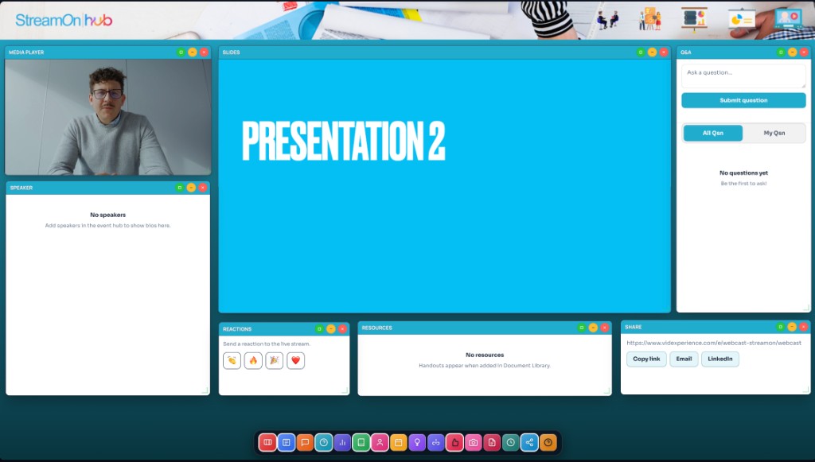The width and height of the screenshot is (815, 462).
Task: Open the indigo network diagram dock icon
Action: tap(436, 442)
